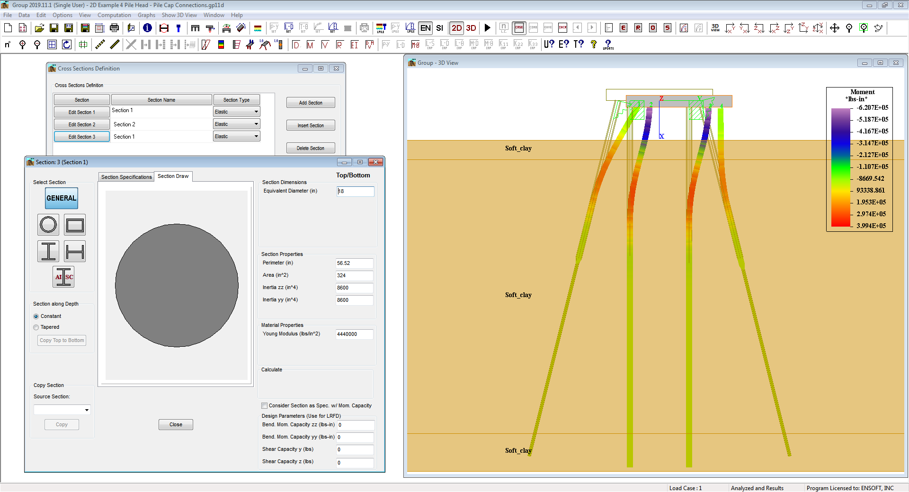The image size is (909, 492).
Task: Click the zoom out magnifier icon
Action: click(x=37, y=44)
